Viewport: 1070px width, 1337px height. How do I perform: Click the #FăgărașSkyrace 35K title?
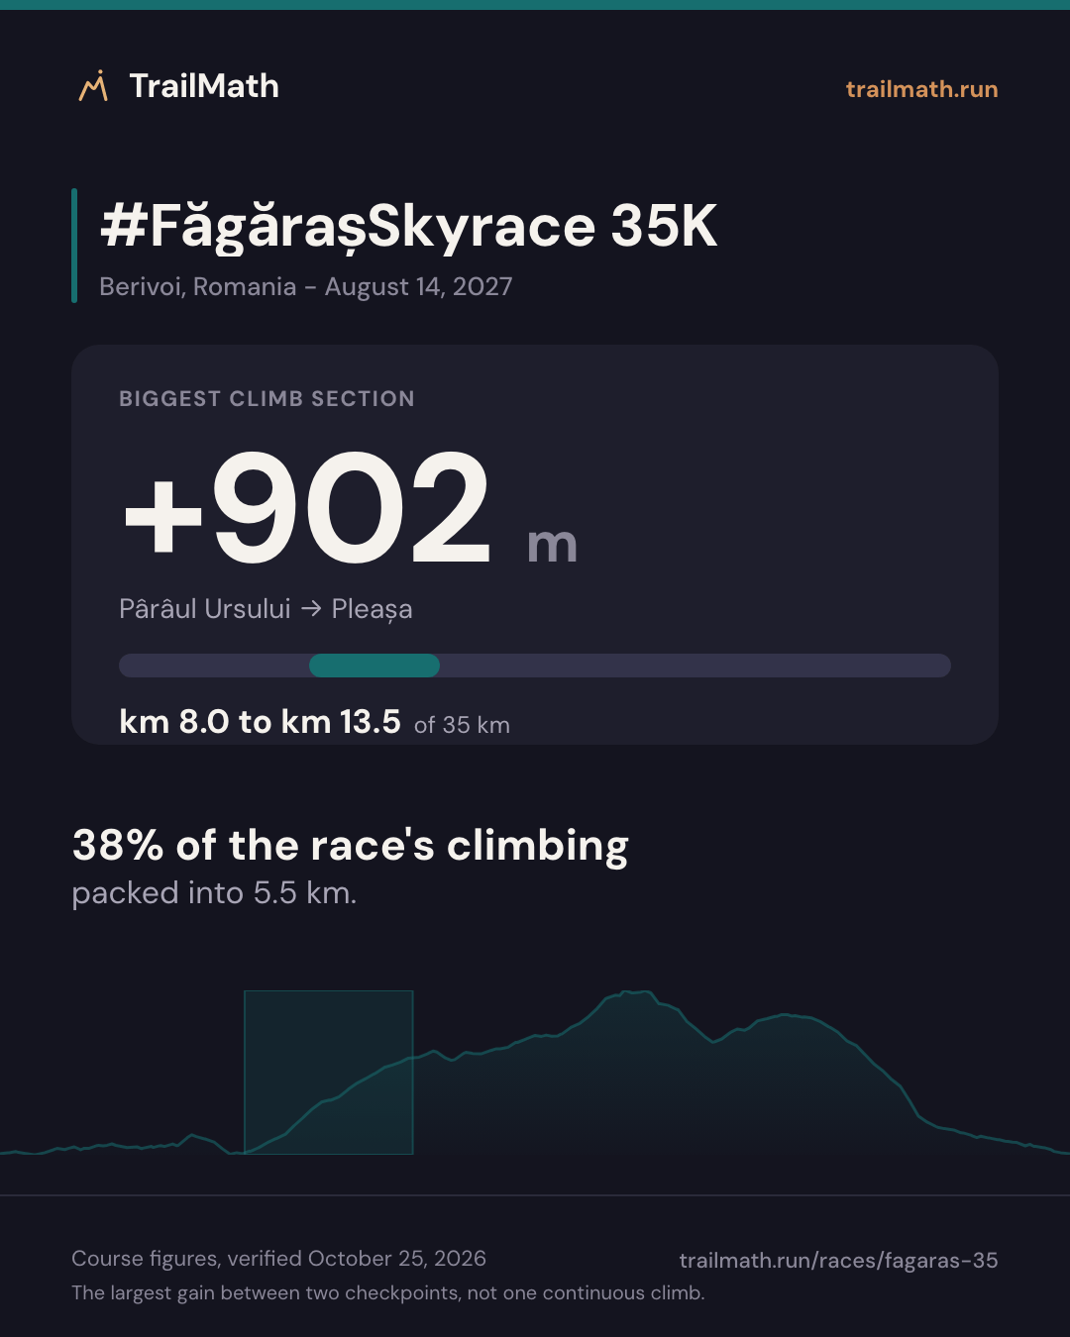tap(408, 227)
